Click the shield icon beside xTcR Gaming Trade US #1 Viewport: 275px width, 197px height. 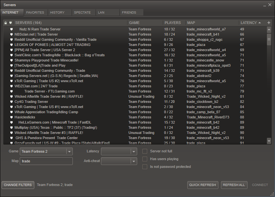(x=11, y=107)
